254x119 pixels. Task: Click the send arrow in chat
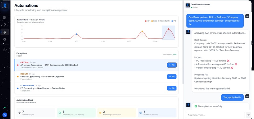[248, 115]
